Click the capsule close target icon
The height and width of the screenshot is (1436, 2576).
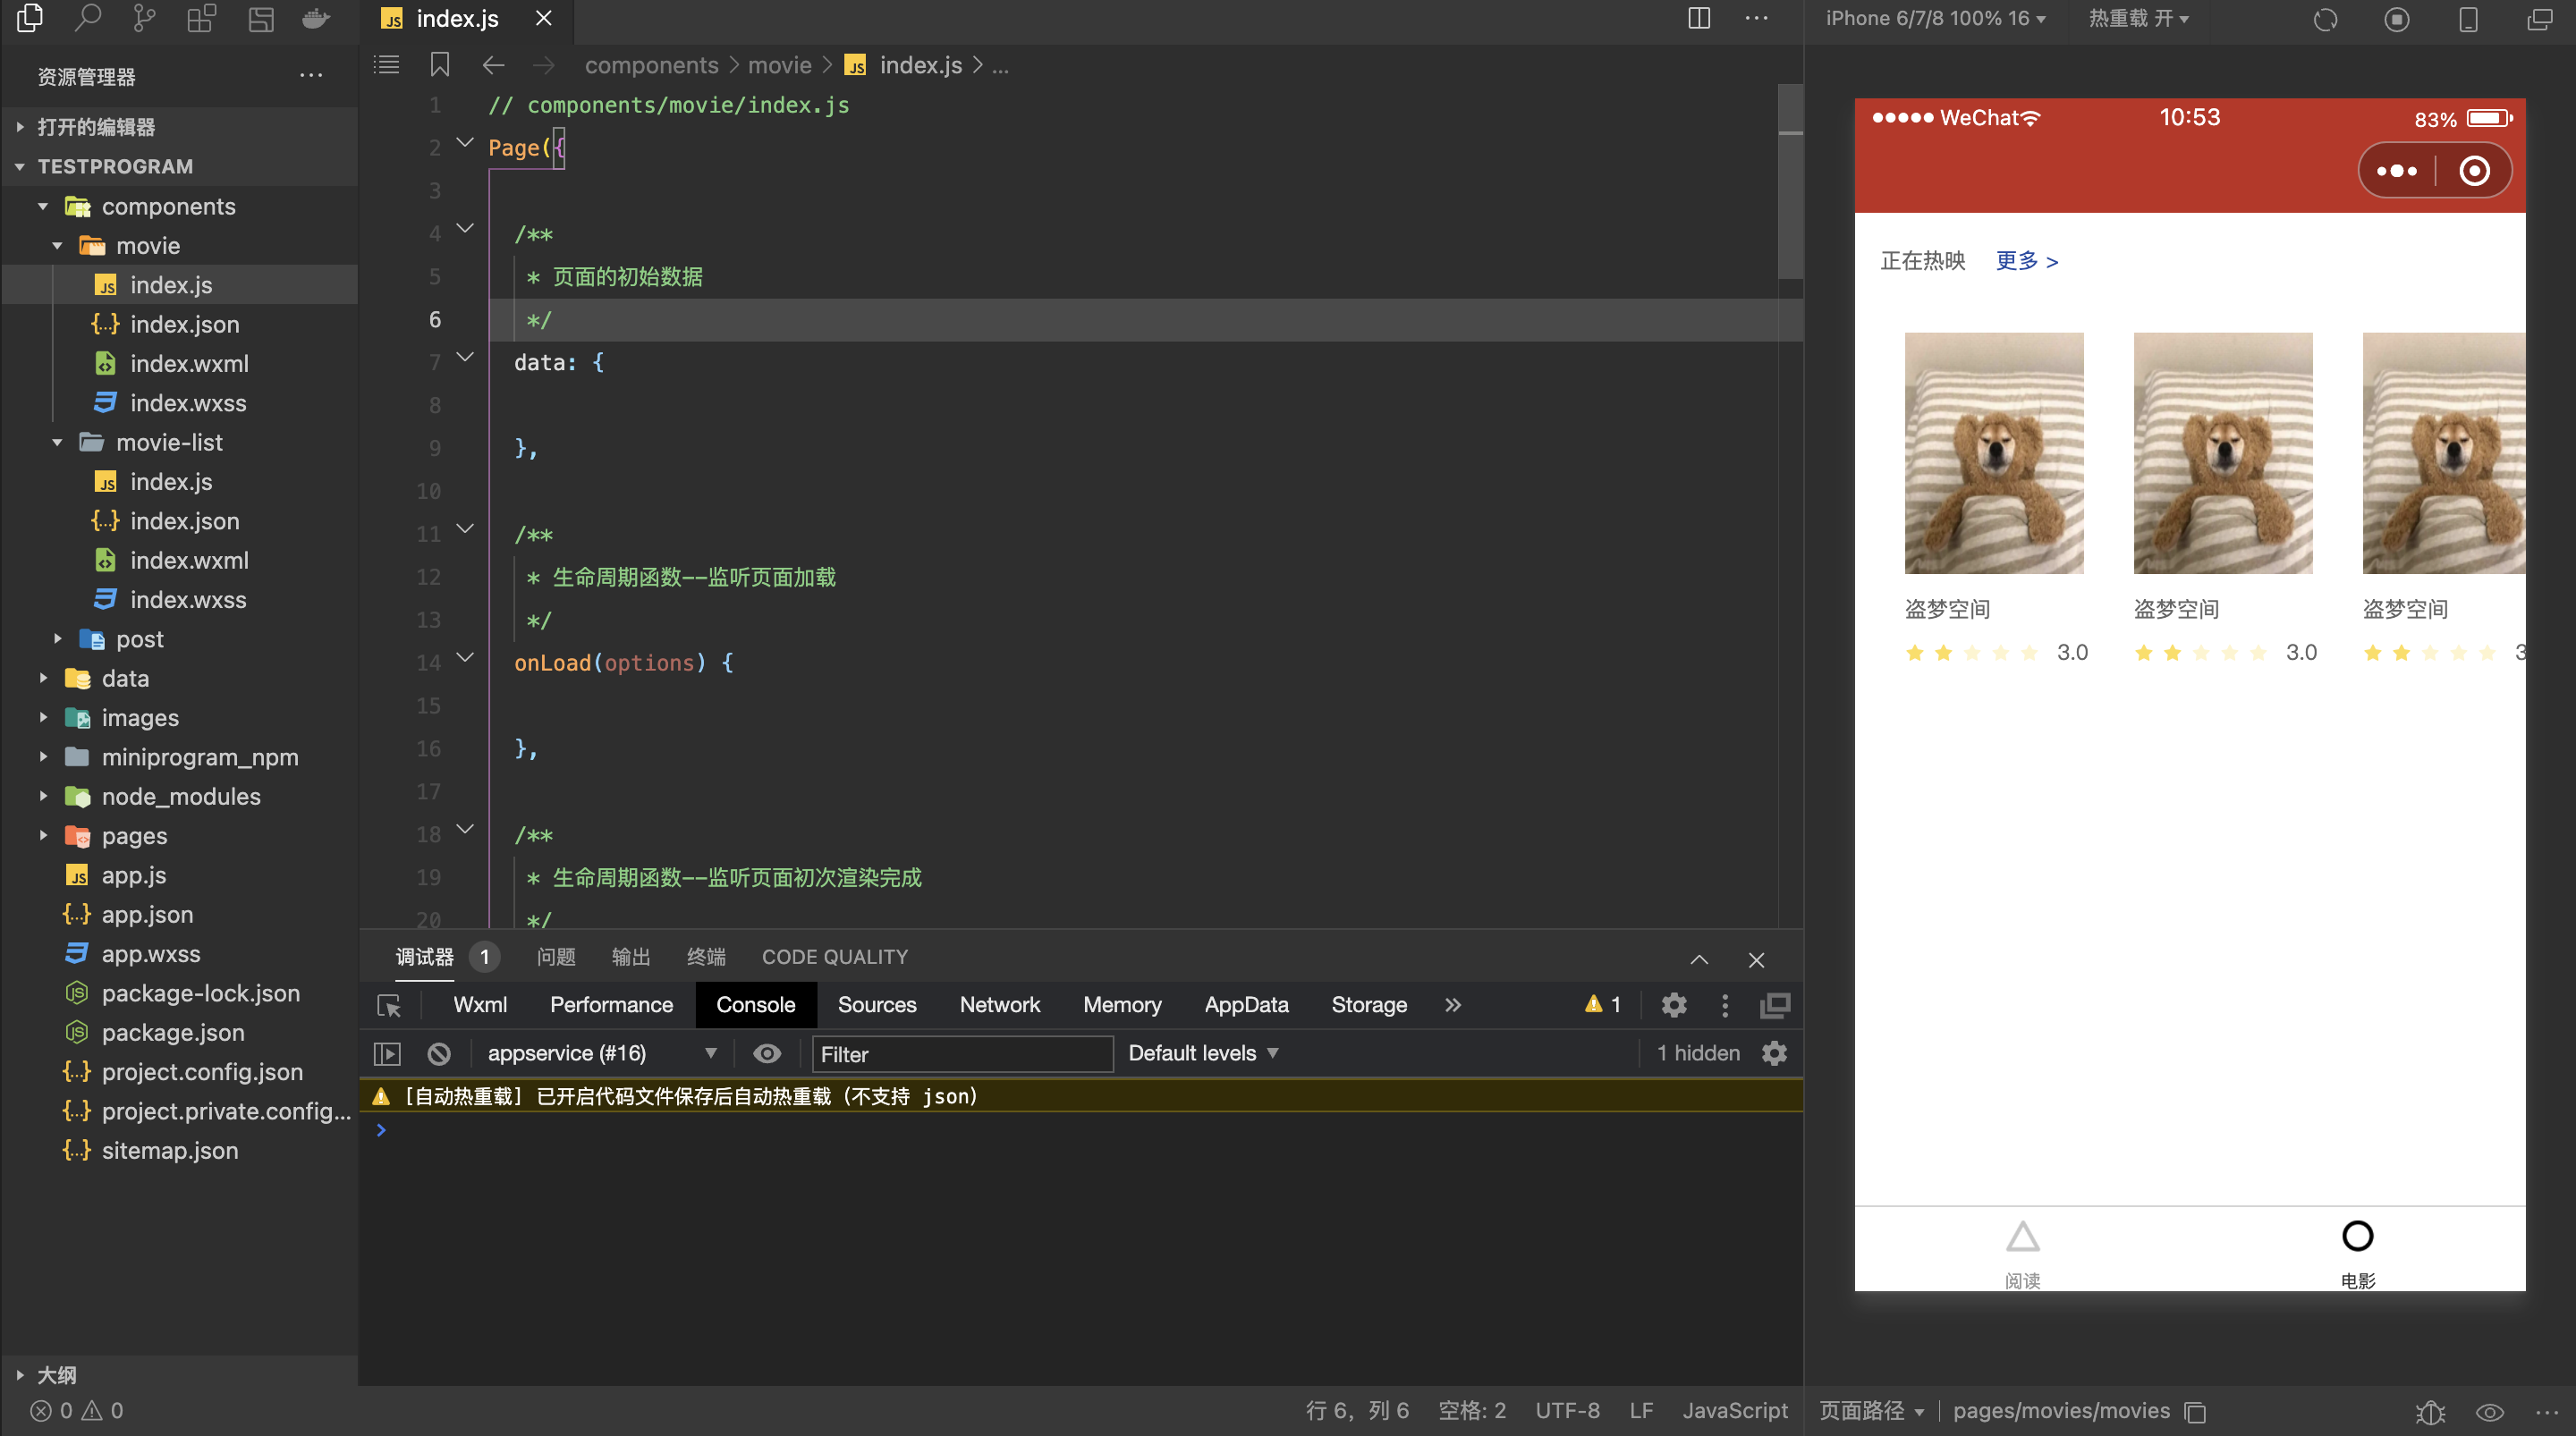coord(2474,171)
